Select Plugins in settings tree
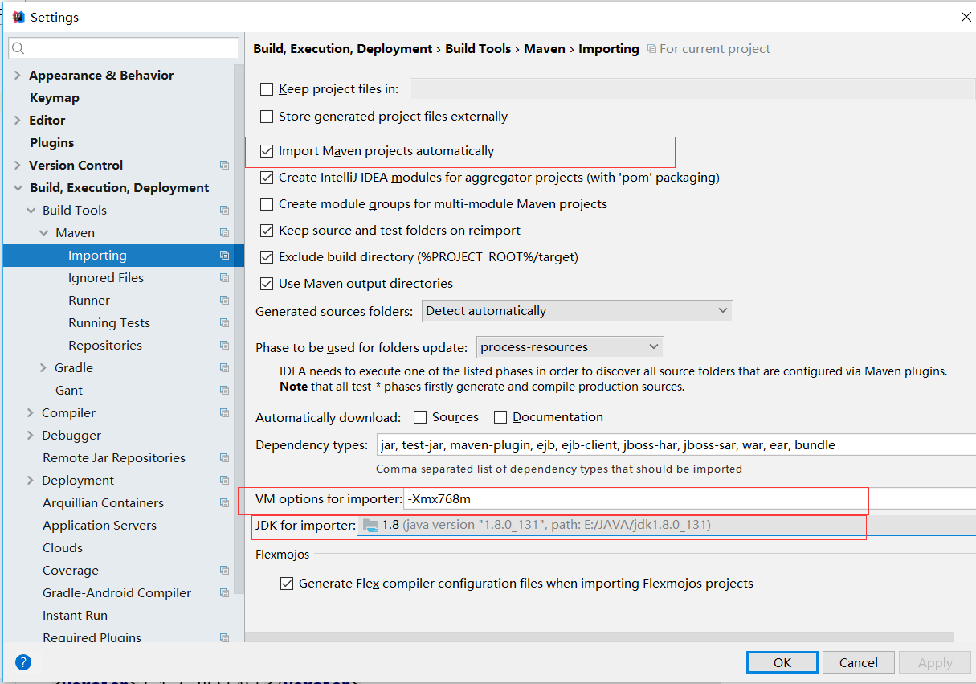The image size is (976, 684). coord(51,142)
